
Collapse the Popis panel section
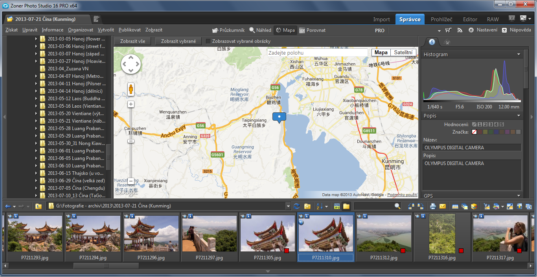(519, 116)
